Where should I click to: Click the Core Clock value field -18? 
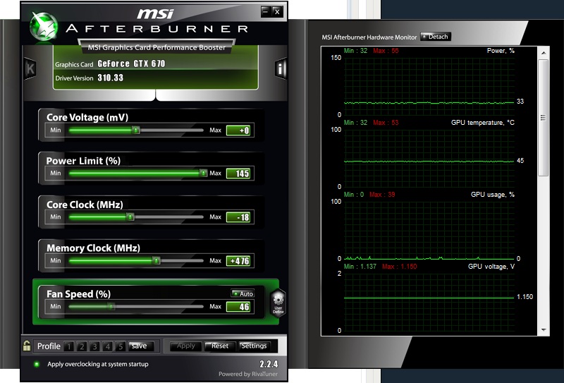pyautogui.click(x=238, y=217)
